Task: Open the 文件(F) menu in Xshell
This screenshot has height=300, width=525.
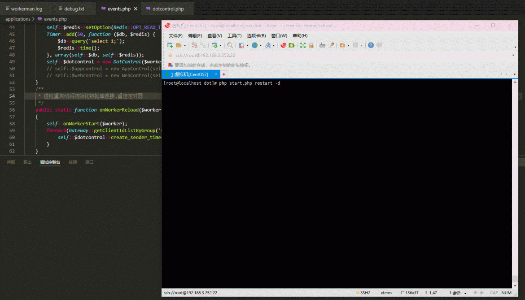Action: coord(175,36)
